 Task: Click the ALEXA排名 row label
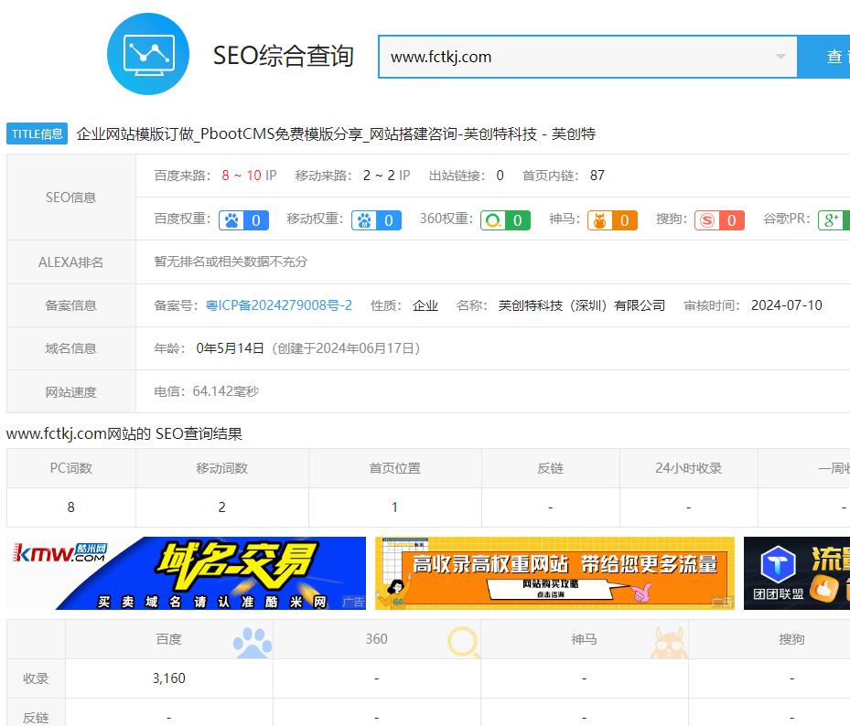click(71, 262)
